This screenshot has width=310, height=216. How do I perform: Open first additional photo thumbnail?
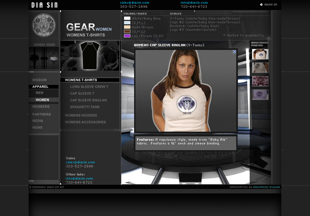[x=260, y=54]
